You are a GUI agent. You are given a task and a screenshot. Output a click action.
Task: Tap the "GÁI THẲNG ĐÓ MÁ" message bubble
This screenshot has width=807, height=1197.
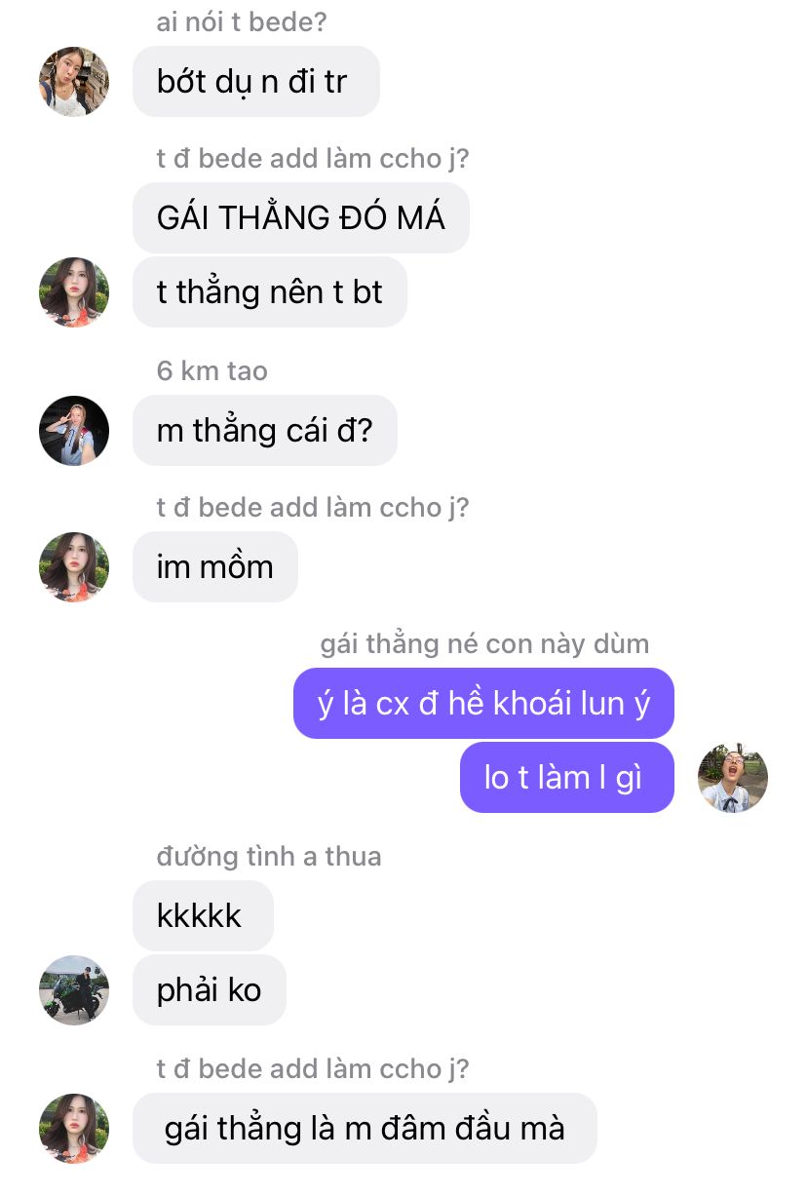[300, 217]
